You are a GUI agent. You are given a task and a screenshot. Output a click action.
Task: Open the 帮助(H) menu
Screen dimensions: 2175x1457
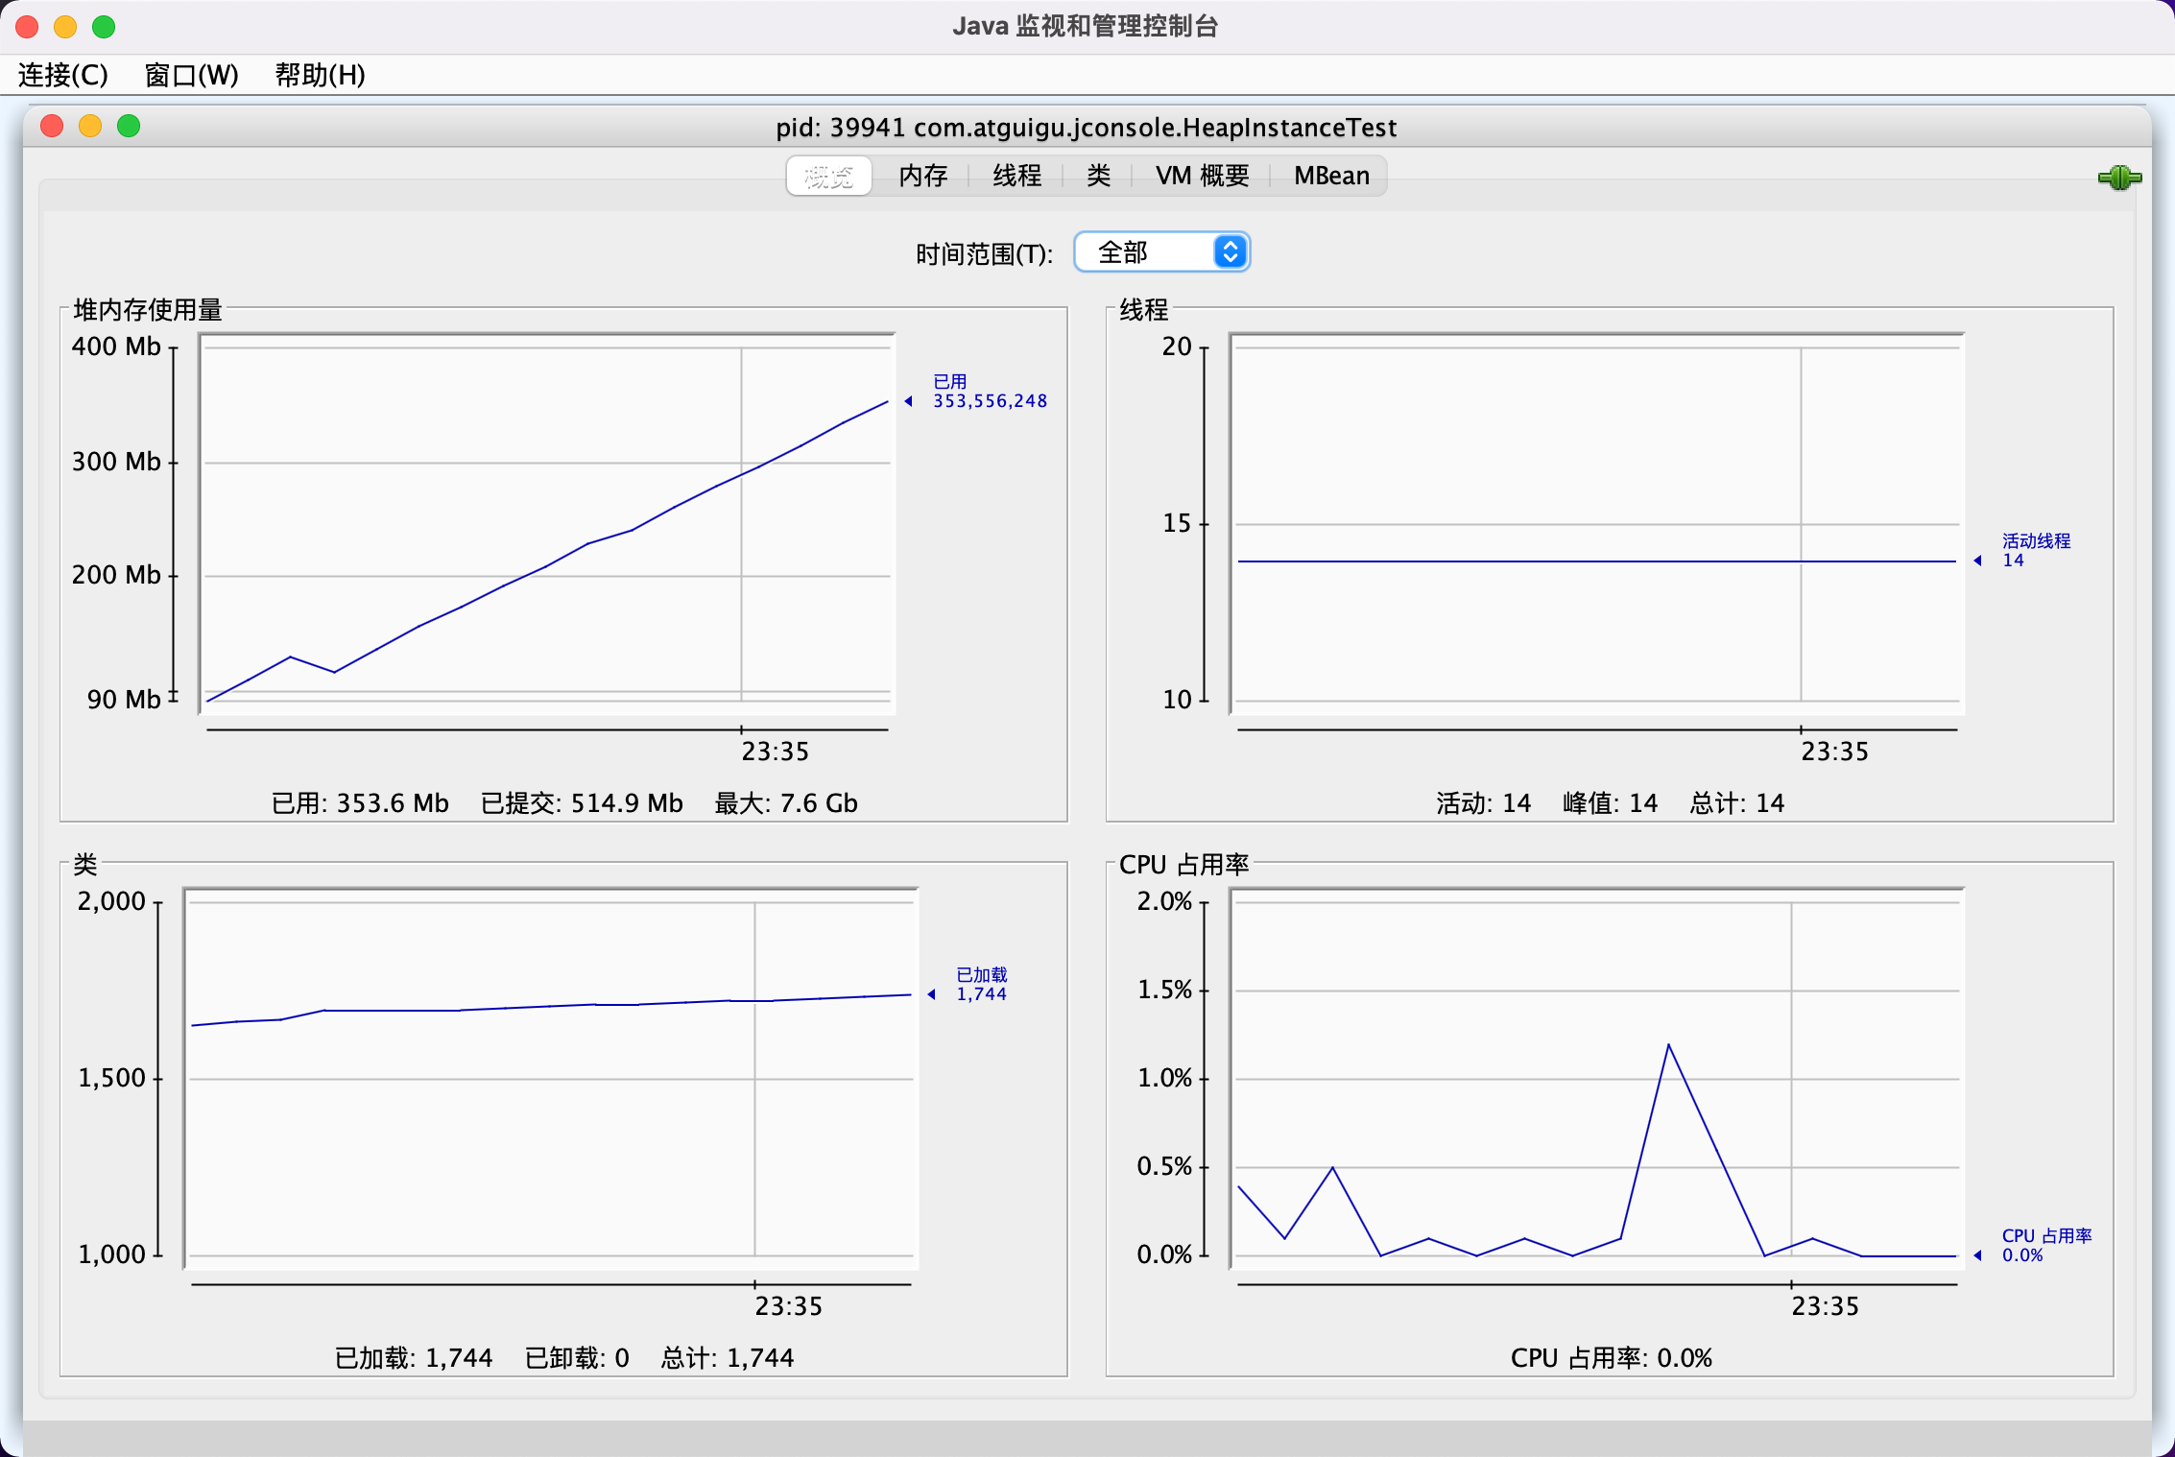[320, 75]
